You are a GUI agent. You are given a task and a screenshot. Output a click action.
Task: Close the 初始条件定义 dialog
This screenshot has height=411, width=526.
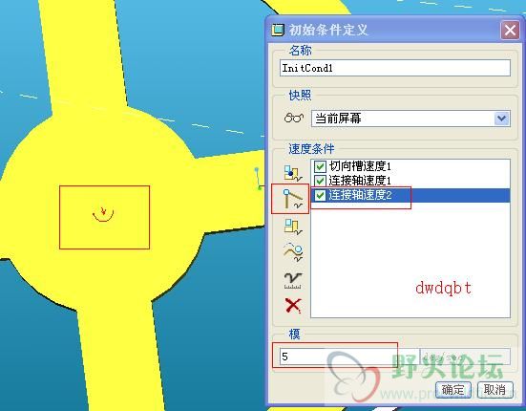510,31
